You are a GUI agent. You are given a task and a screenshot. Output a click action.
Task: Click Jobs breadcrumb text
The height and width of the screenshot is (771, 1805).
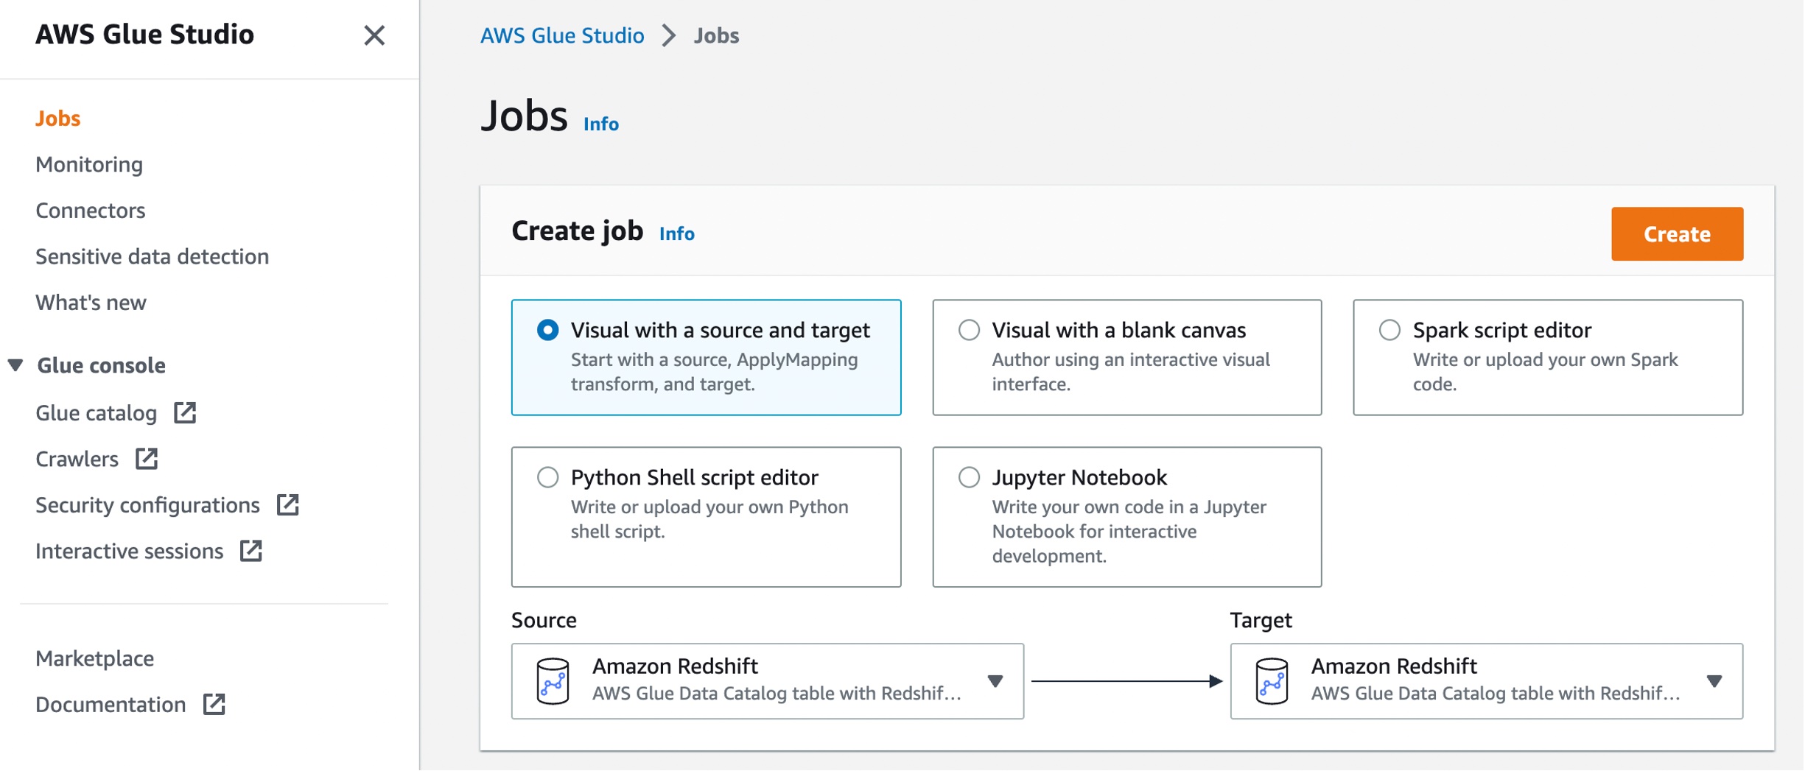(x=716, y=35)
